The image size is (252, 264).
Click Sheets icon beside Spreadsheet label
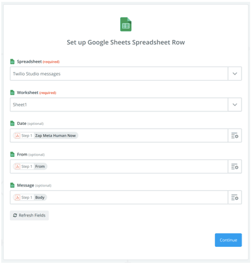[12, 62]
